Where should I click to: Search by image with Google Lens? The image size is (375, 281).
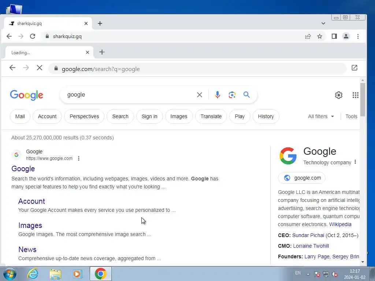[232, 95]
